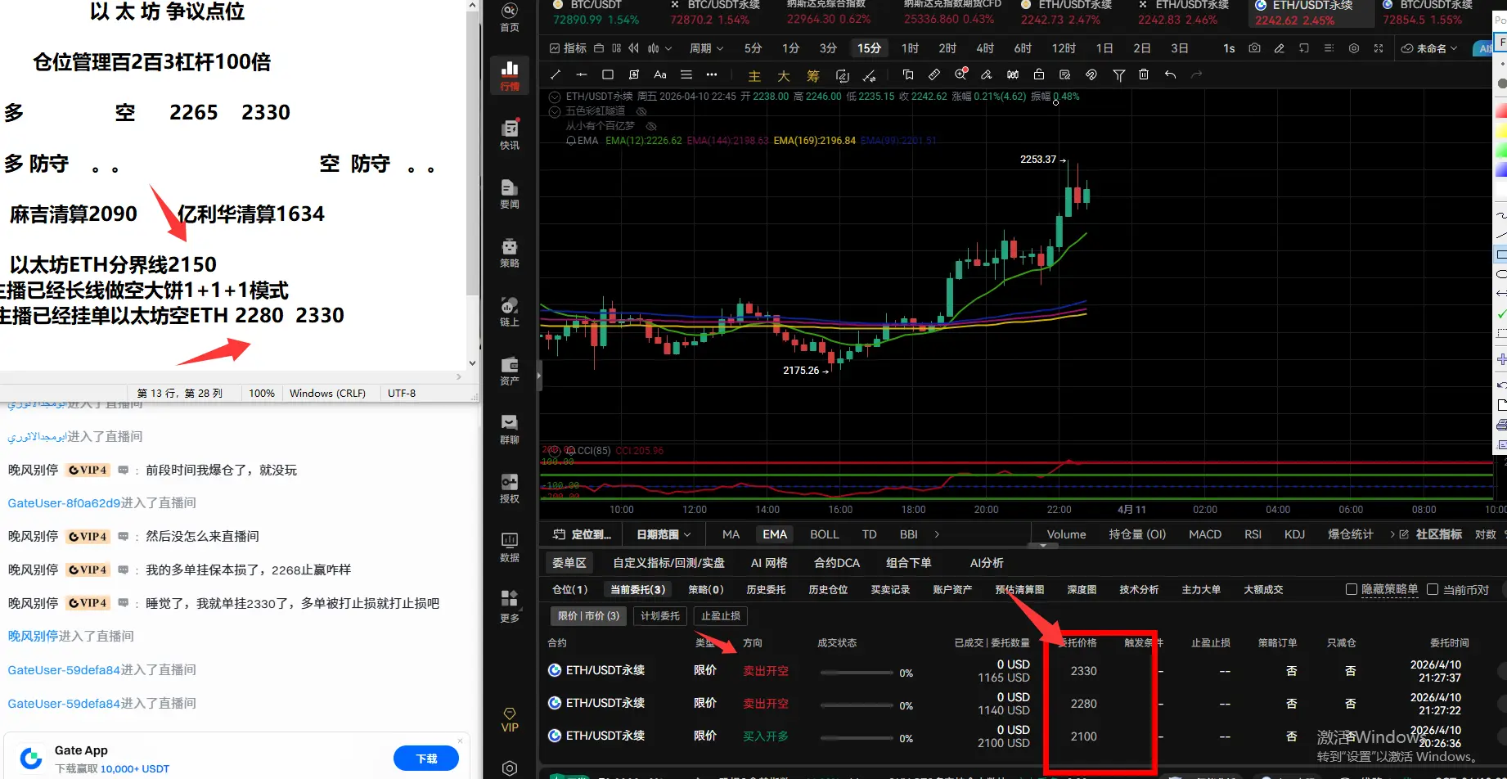Viewport: 1507px width, 779px height.
Task: Expand more main indicators after BBI
Action: click(937, 534)
